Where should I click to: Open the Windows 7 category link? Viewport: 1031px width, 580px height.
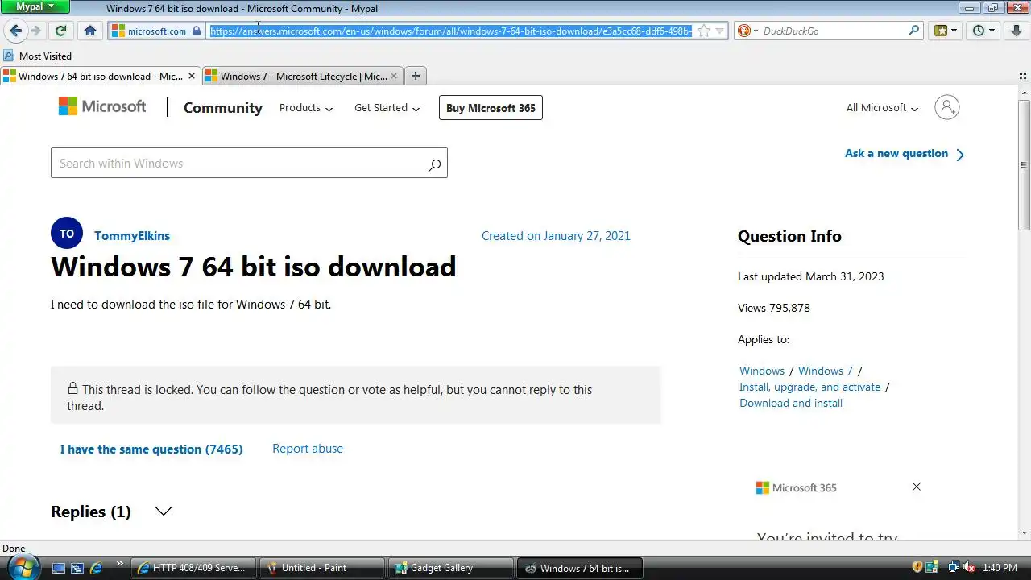tap(826, 371)
